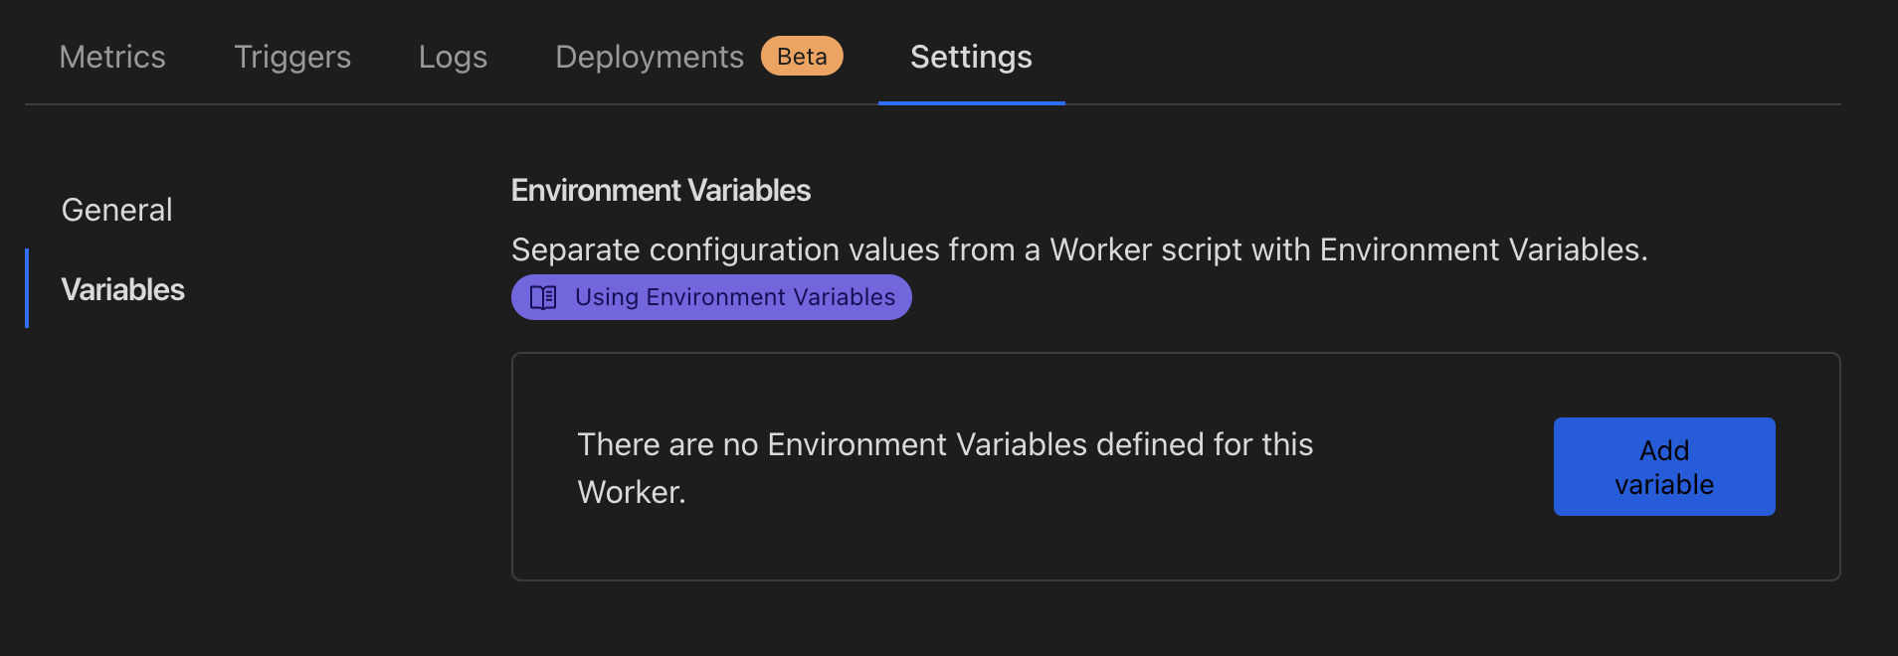Select Variables in the settings sidebar
This screenshot has width=1898, height=656.
coord(123,289)
